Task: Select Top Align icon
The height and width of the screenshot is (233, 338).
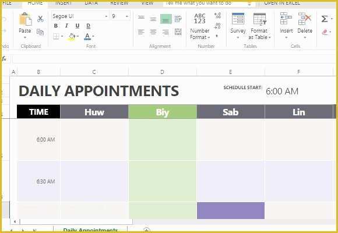Action: pos(141,17)
